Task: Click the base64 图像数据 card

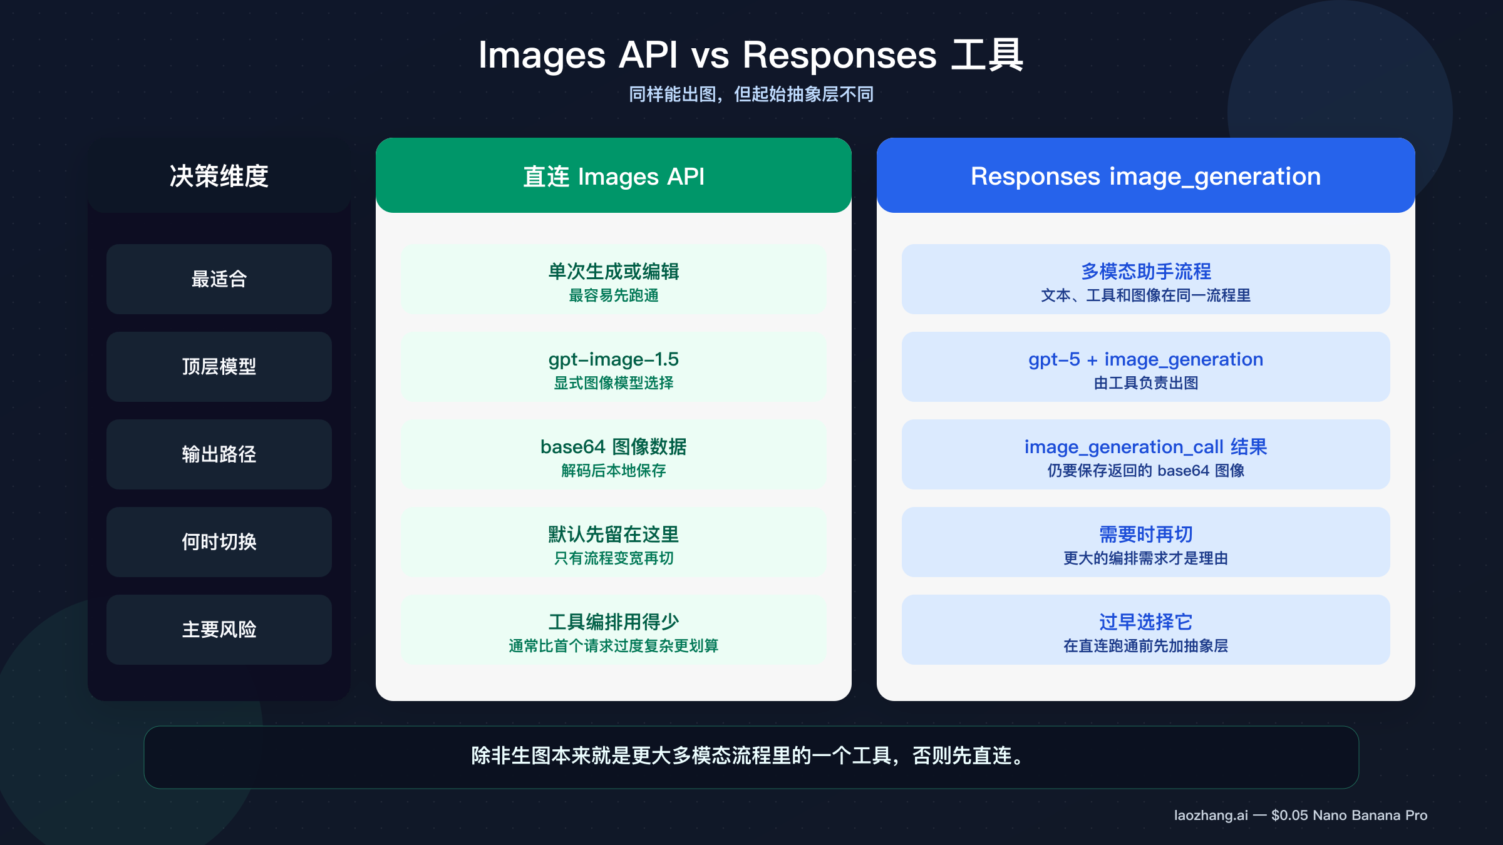Action: point(613,455)
